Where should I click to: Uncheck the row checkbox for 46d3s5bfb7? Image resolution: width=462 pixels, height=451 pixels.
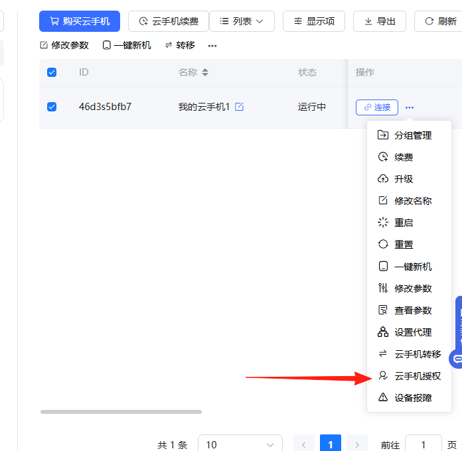click(x=52, y=107)
